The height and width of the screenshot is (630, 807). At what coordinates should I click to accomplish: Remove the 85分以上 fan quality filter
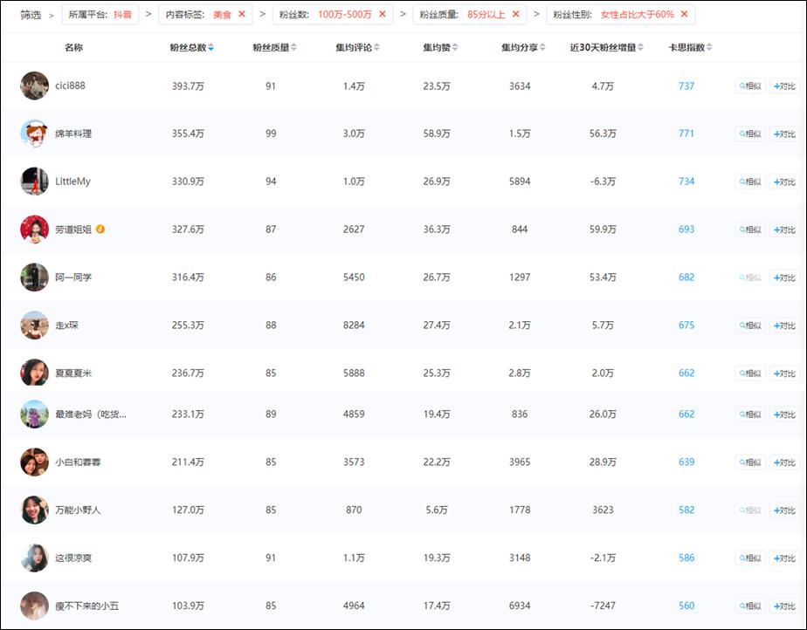tap(515, 15)
